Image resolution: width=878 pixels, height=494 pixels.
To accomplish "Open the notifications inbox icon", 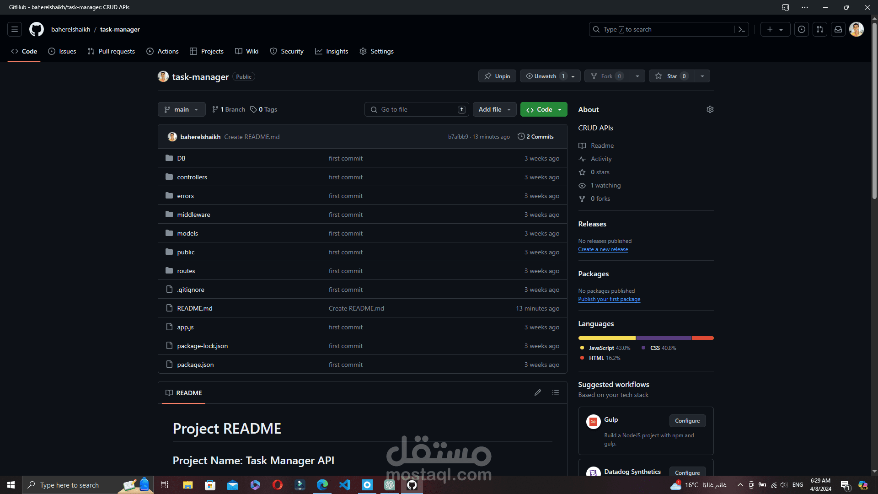I will coord(838,29).
